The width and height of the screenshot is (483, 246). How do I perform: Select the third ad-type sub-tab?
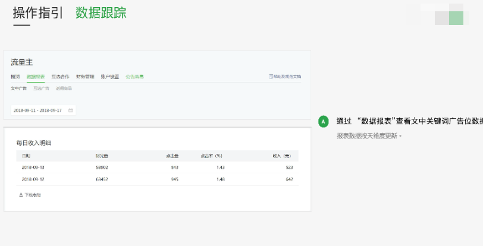click(x=64, y=89)
